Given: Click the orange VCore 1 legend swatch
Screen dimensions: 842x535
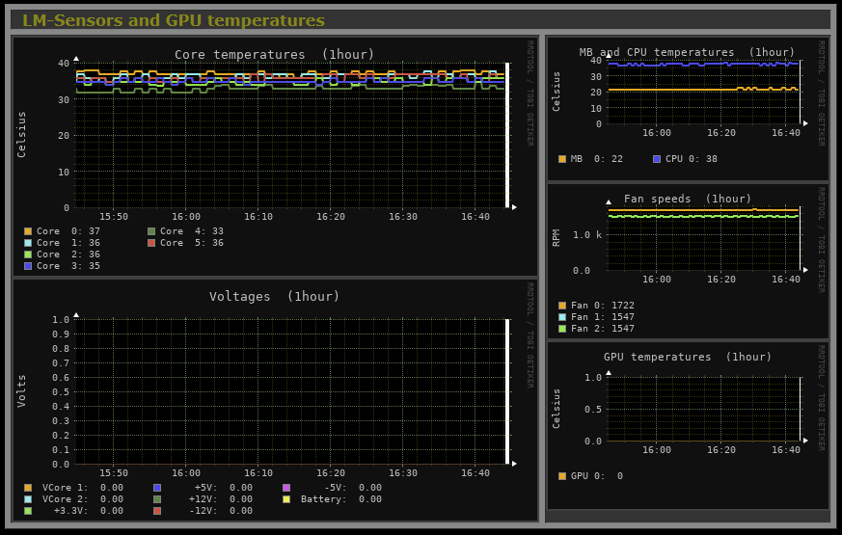Looking at the screenshot, I should (28, 488).
